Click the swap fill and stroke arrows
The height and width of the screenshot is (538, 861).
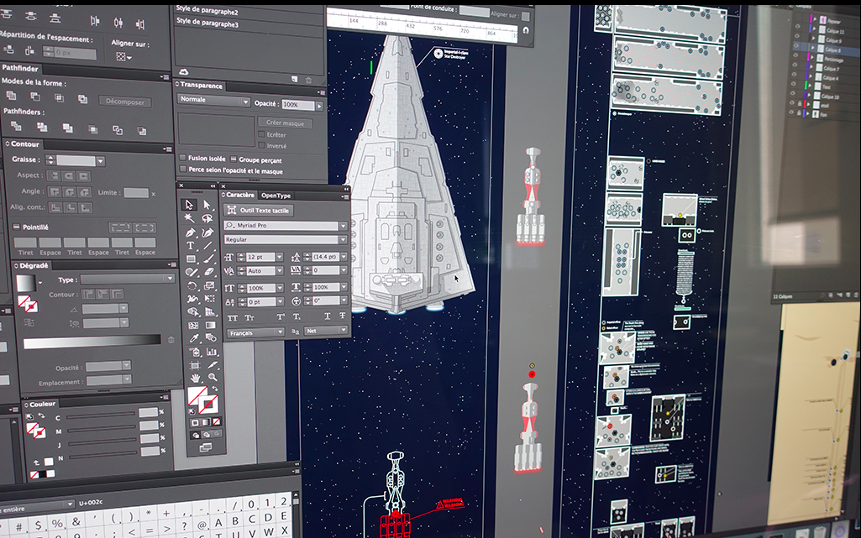point(215,389)
